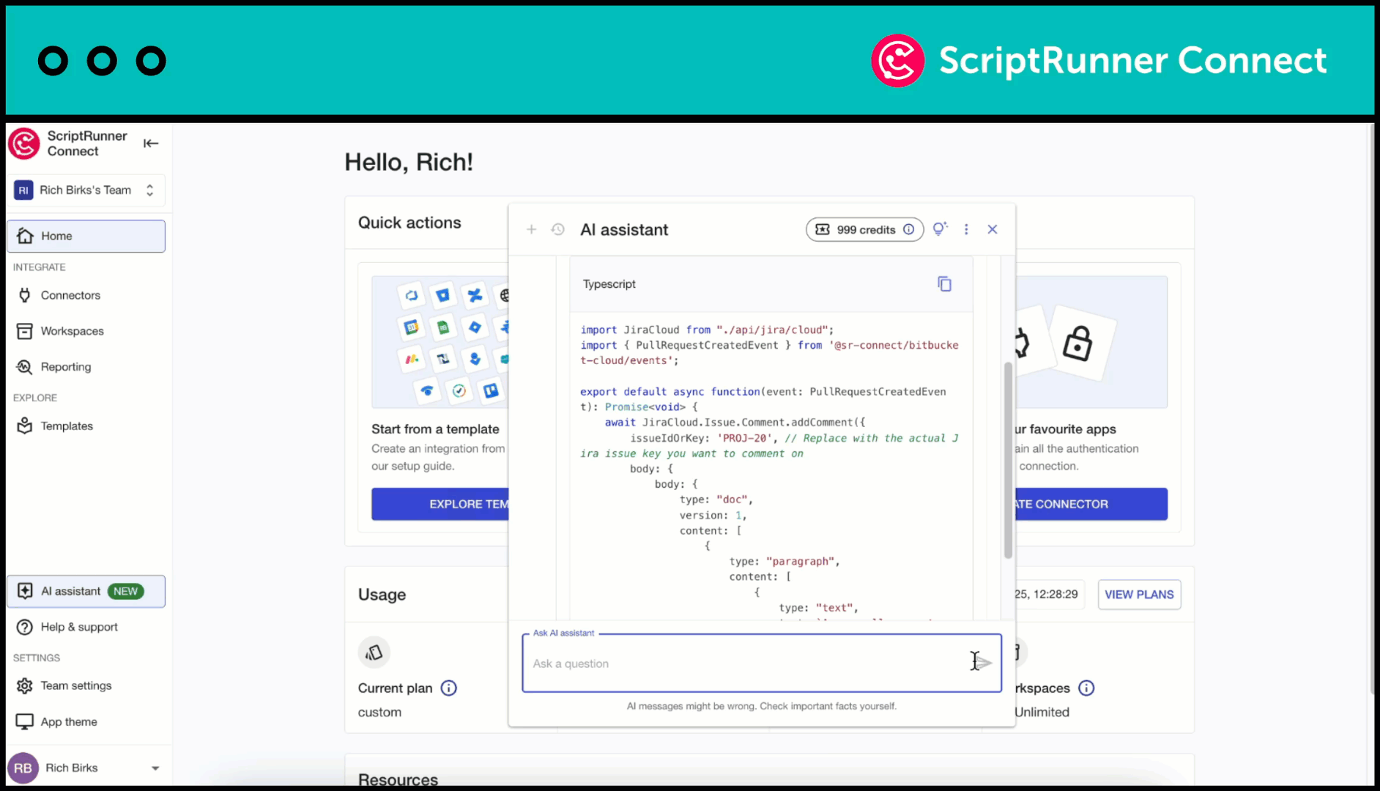Open App theme settings

pyautogui.click(x=86, y=721)
